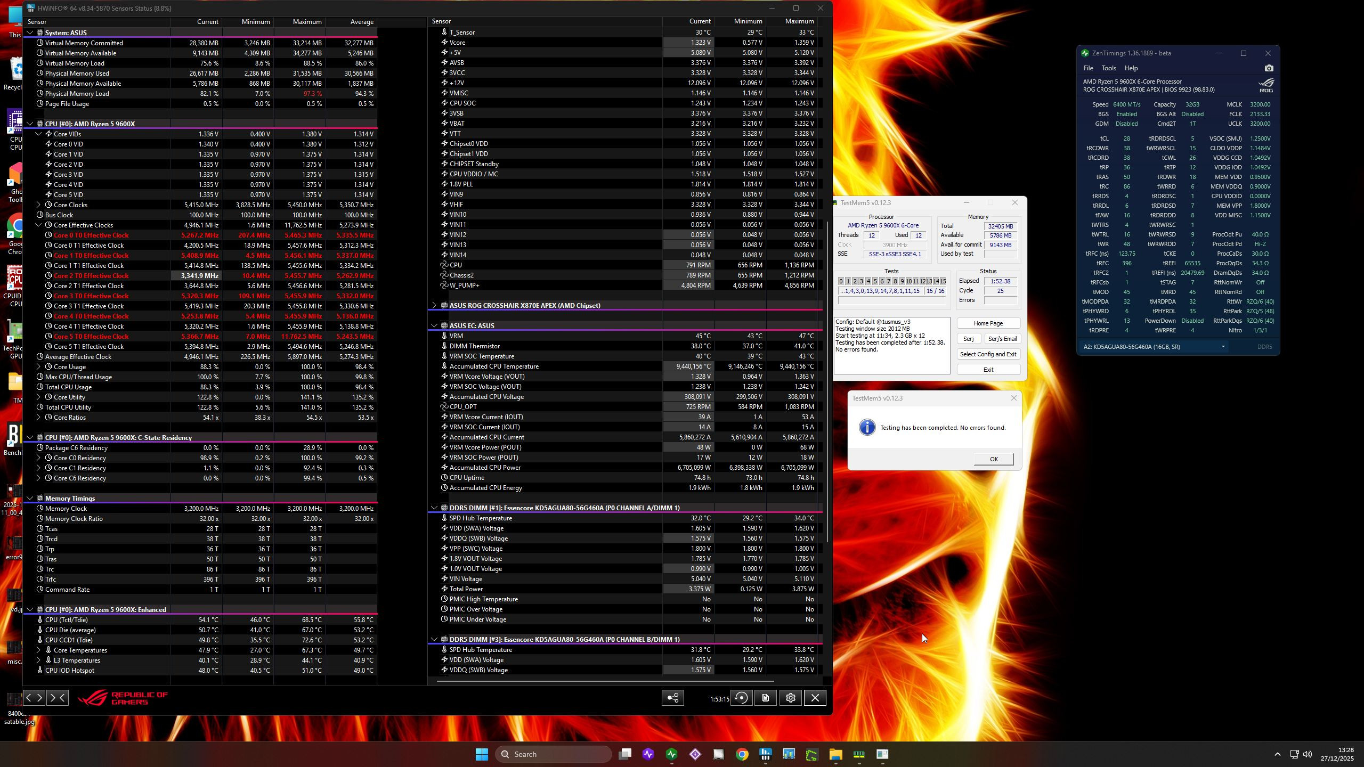Click the HWiNFO reset min/max clock icon
This screenshot has height=767, width=1364.
(741, 698)
